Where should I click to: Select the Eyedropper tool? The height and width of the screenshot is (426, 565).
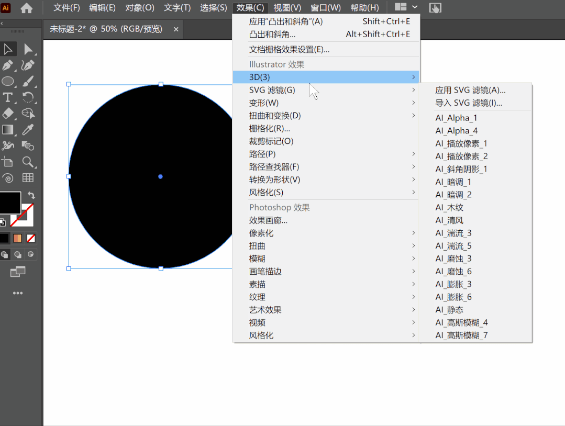28,130
